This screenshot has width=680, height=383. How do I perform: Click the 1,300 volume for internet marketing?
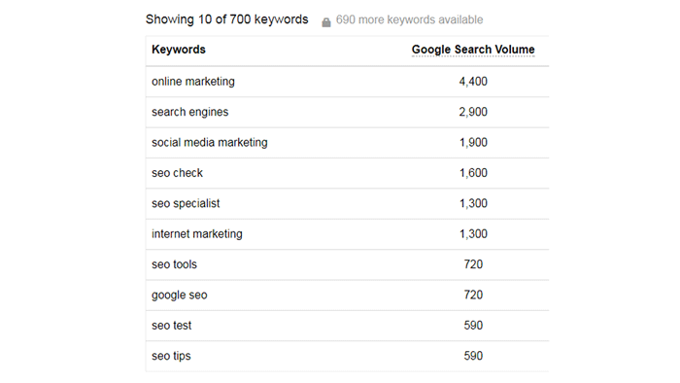click(473, 234)
